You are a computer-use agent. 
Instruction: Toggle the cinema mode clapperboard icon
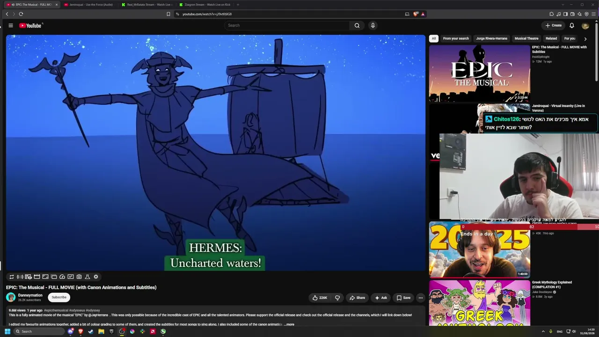[x=37, y=277]
